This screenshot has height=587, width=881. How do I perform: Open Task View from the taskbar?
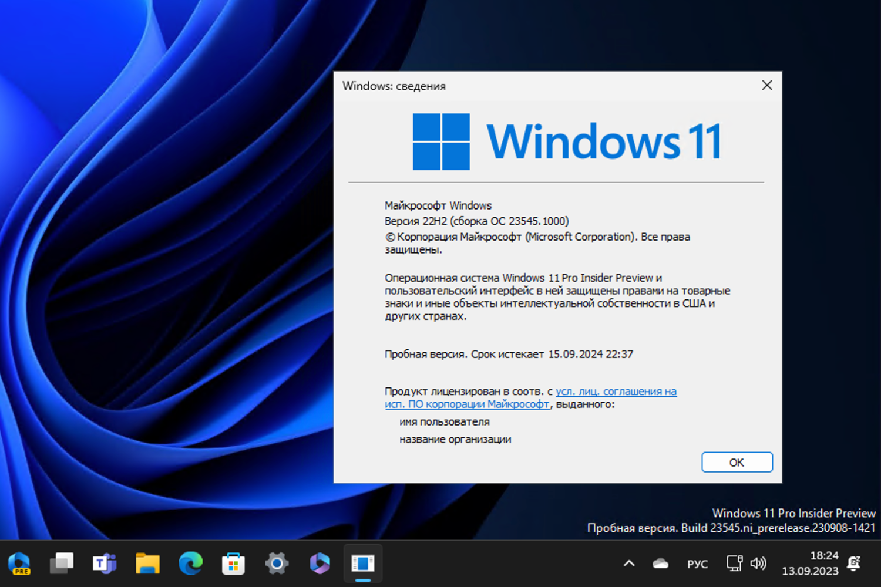62,562
